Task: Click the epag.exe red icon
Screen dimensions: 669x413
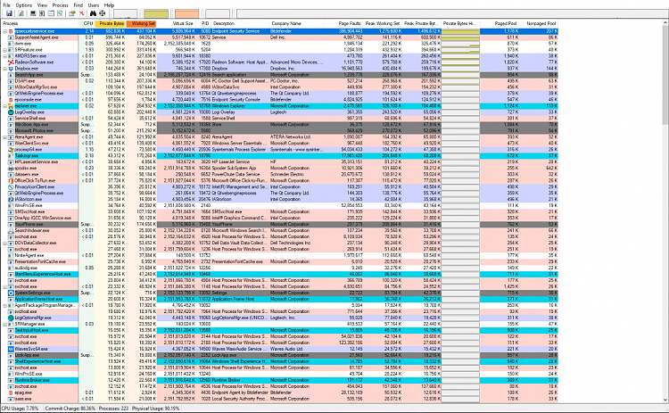Action: 11,392
